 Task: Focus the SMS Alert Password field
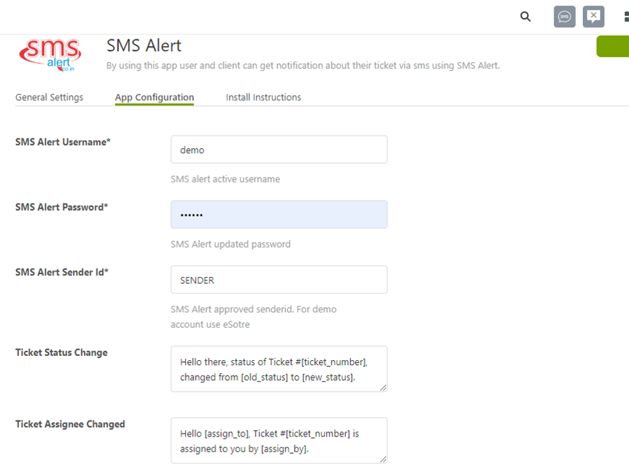pyautogui.click(x=279, y=214)
